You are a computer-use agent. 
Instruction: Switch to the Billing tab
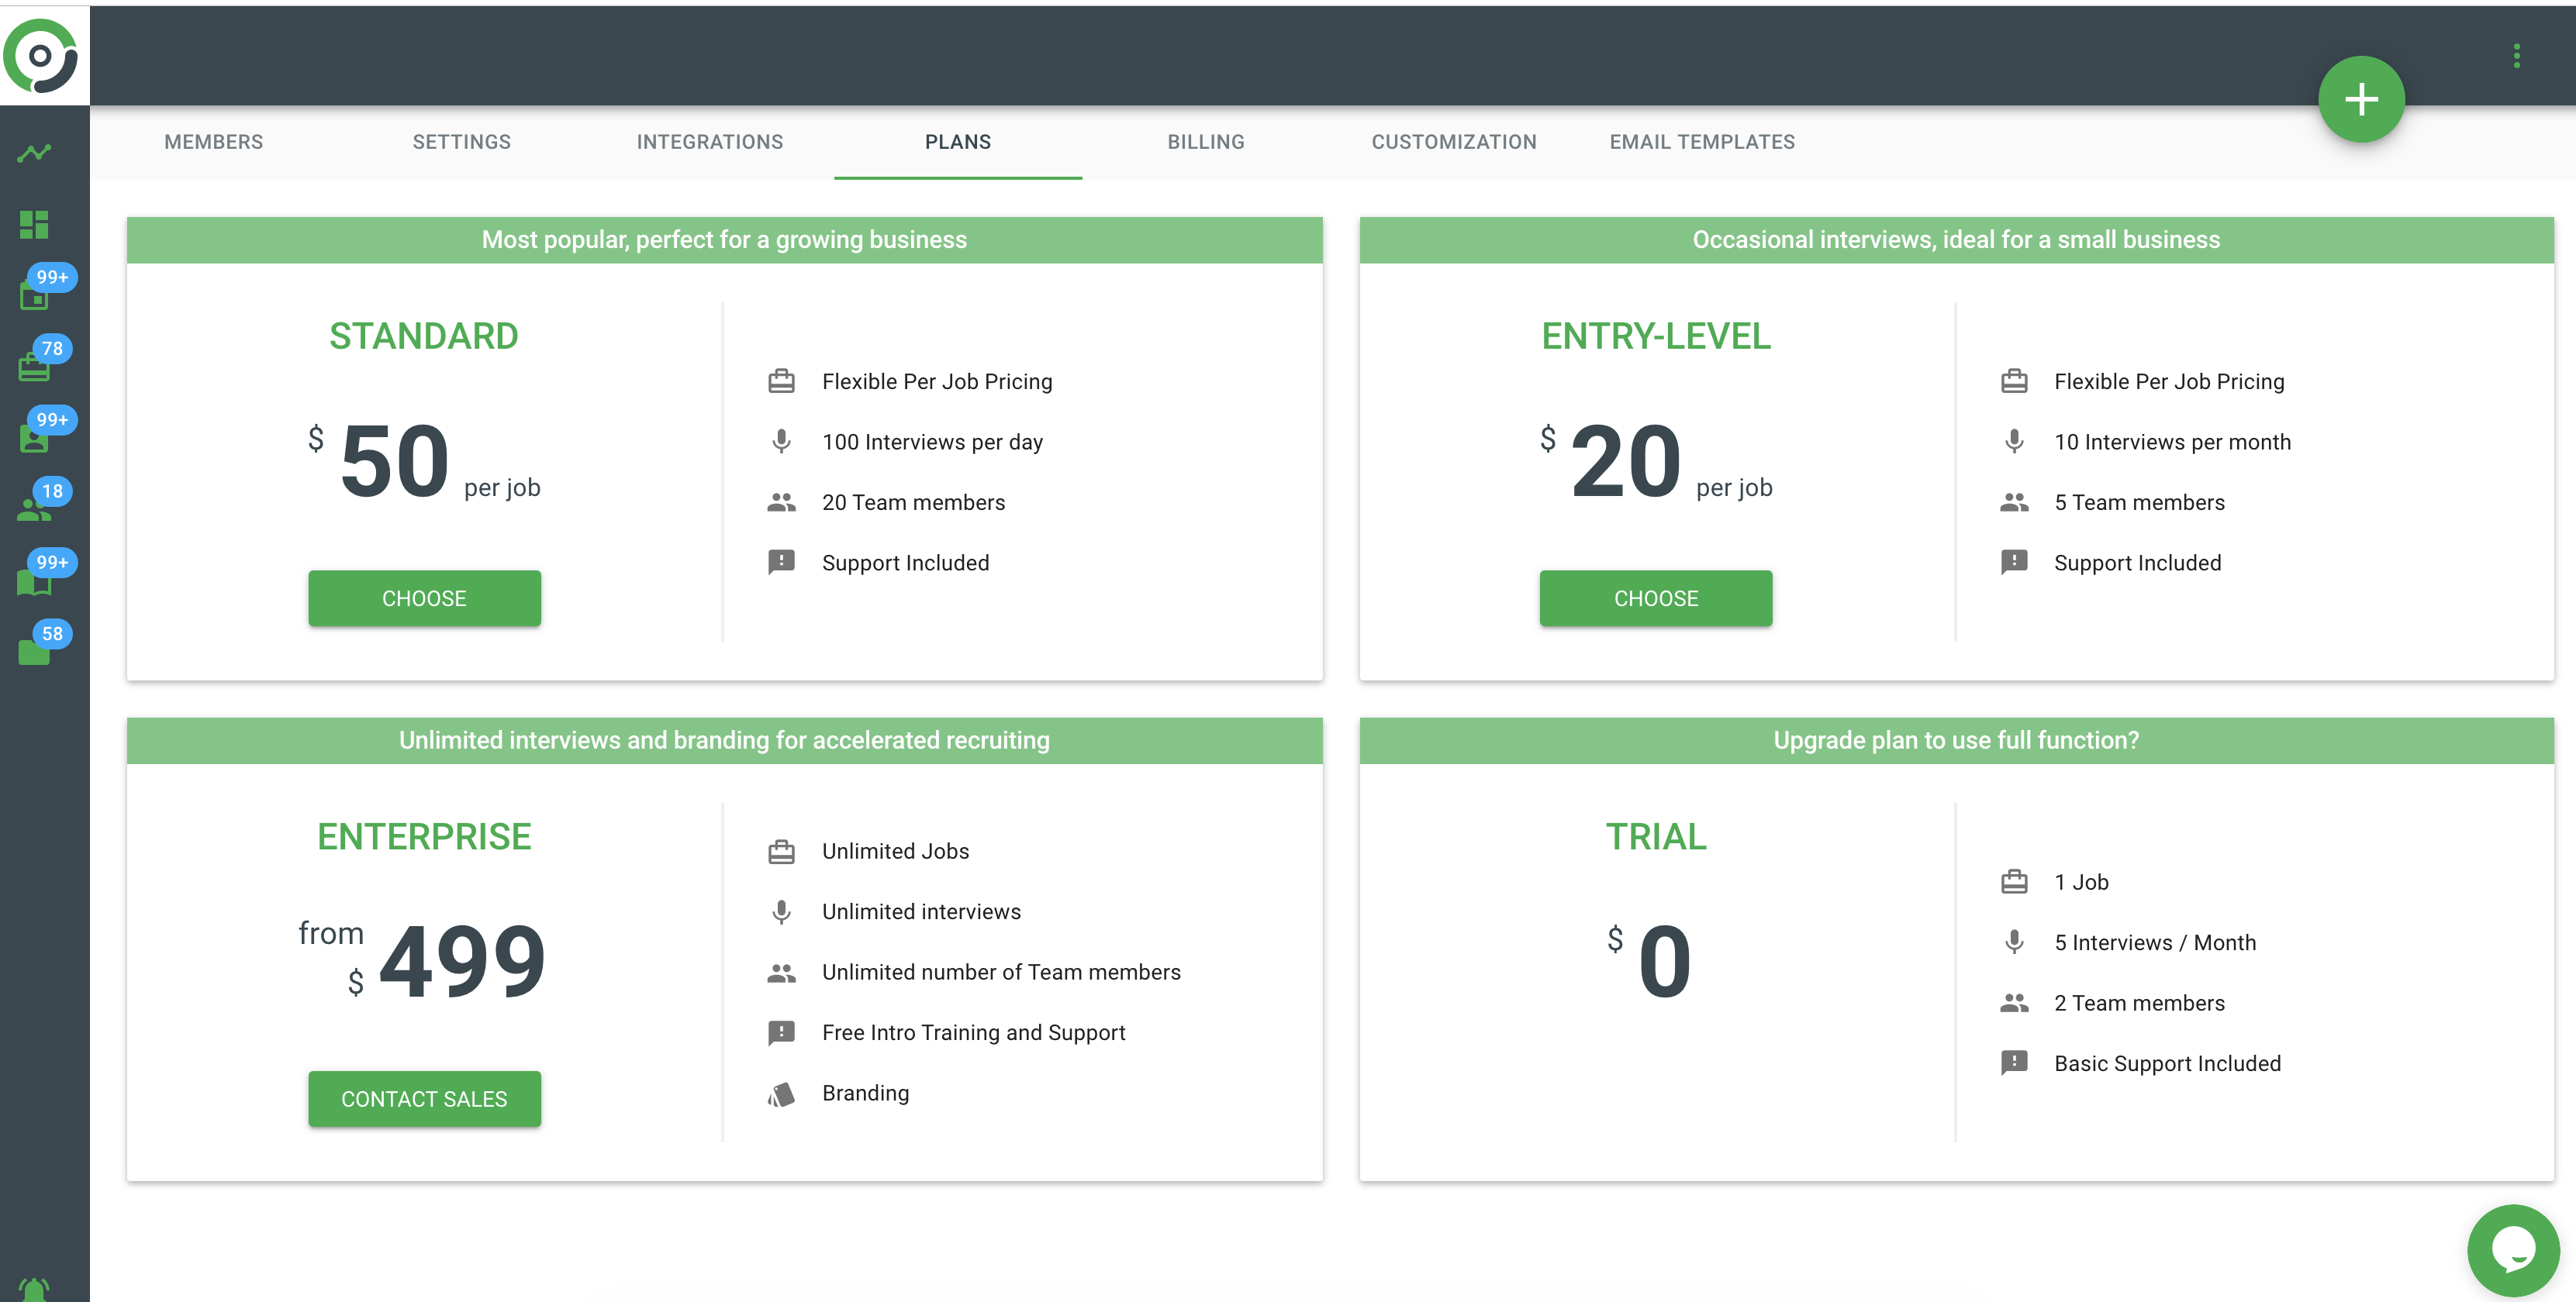1205,142
